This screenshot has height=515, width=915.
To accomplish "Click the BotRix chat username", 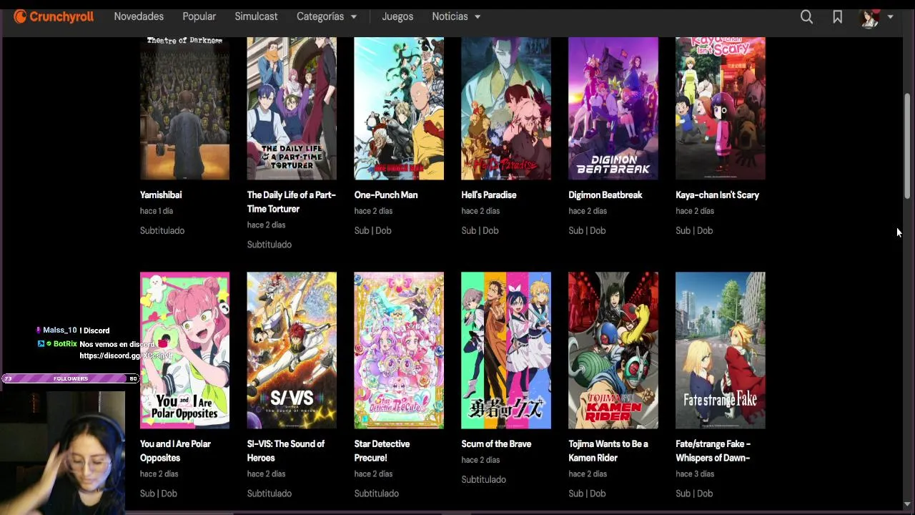I will 65,344.
